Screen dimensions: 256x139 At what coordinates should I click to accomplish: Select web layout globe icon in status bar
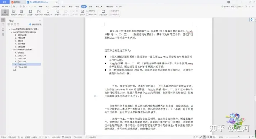[211, 137]
